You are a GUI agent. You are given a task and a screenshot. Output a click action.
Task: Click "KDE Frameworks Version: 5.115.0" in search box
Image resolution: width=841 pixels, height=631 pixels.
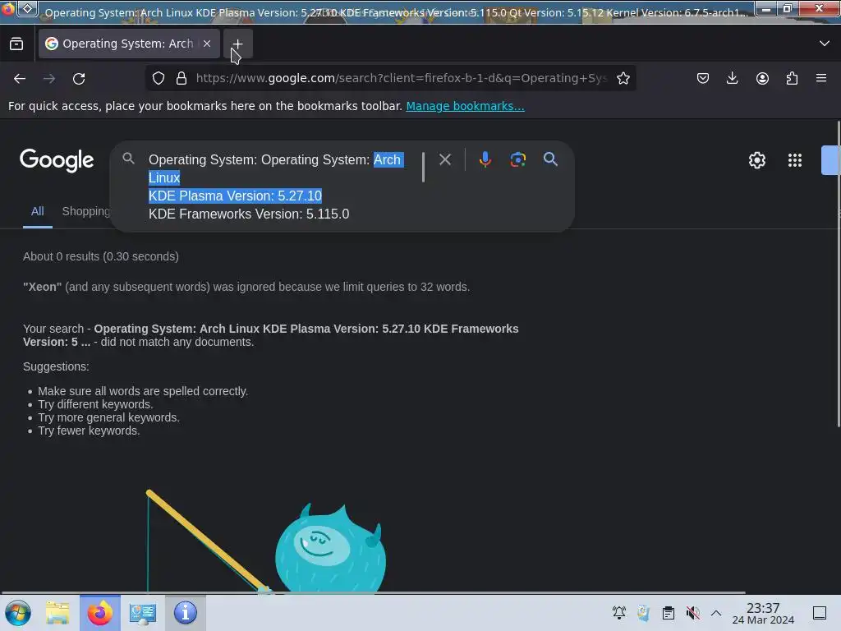tap(249, 214)
